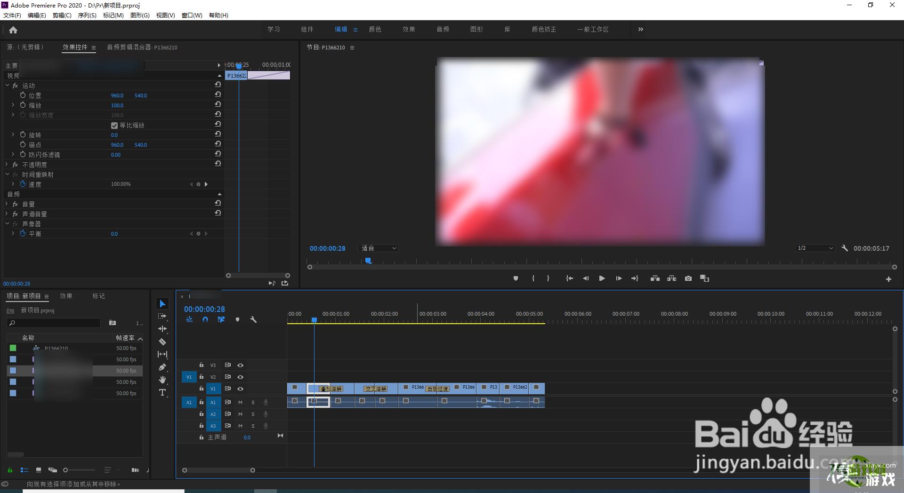This screenshot has width=904, height=493.
Task: Switch to Color workspace tab
Action: pyautogui.click(x=375, y=29)
